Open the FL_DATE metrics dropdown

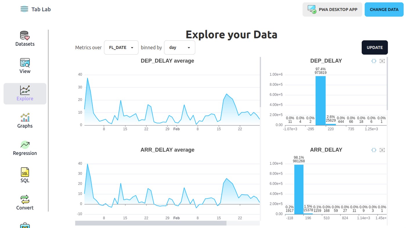(121, 48)
